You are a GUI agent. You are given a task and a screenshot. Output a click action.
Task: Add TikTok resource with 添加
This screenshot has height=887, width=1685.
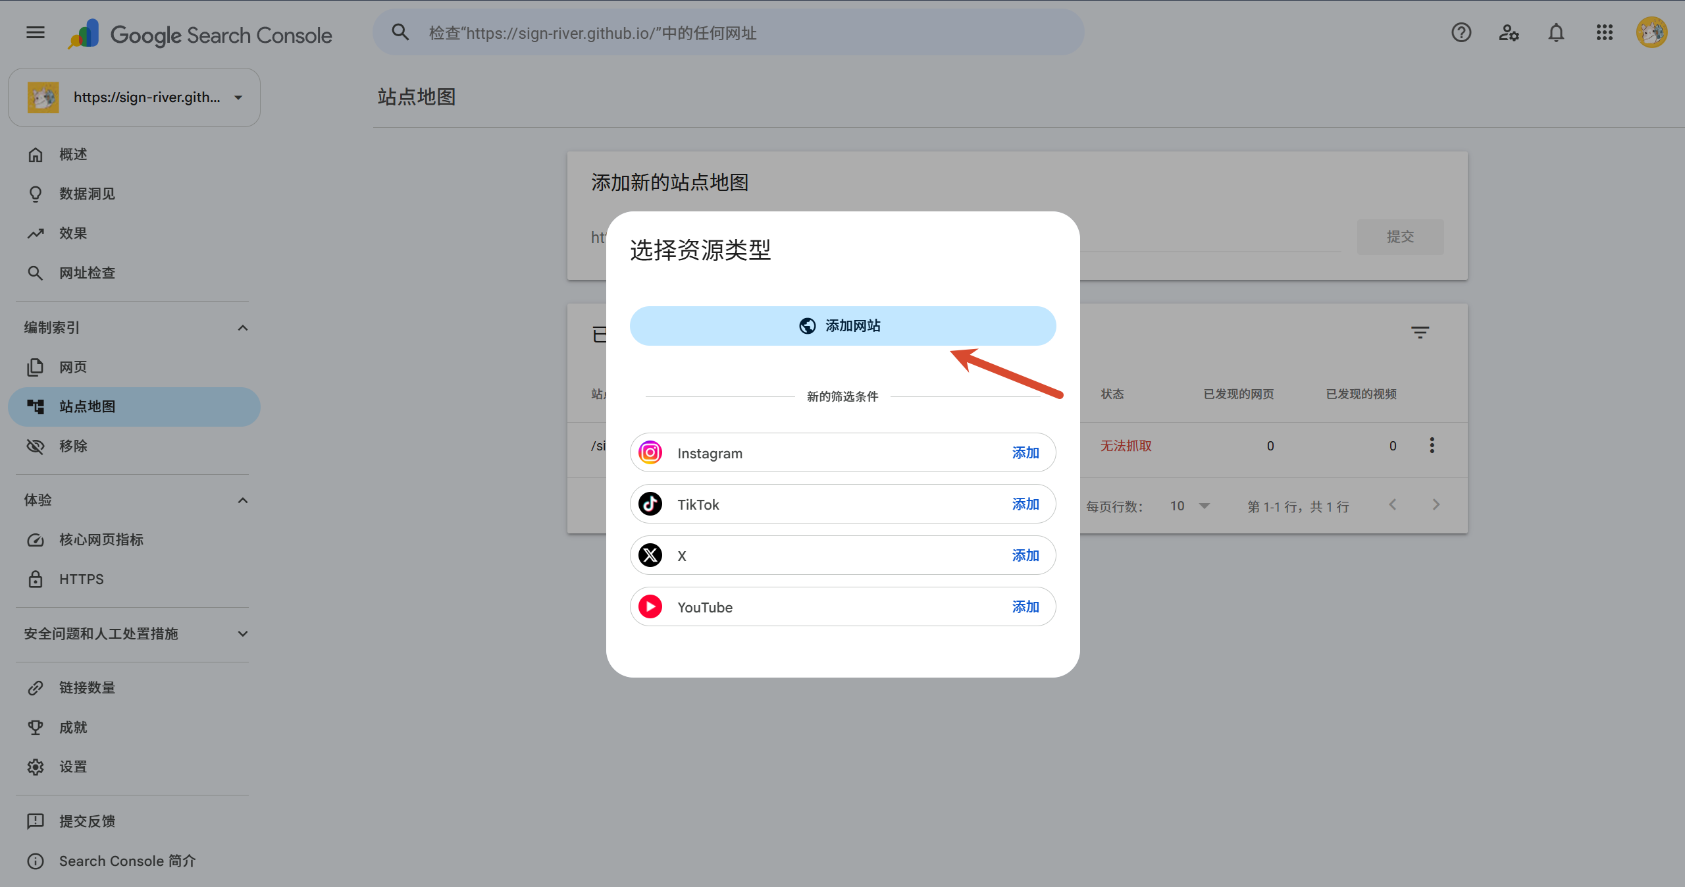tap(1025, 504)
